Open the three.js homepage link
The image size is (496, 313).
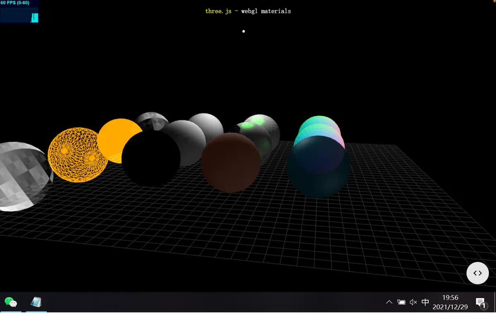(218, 11)
